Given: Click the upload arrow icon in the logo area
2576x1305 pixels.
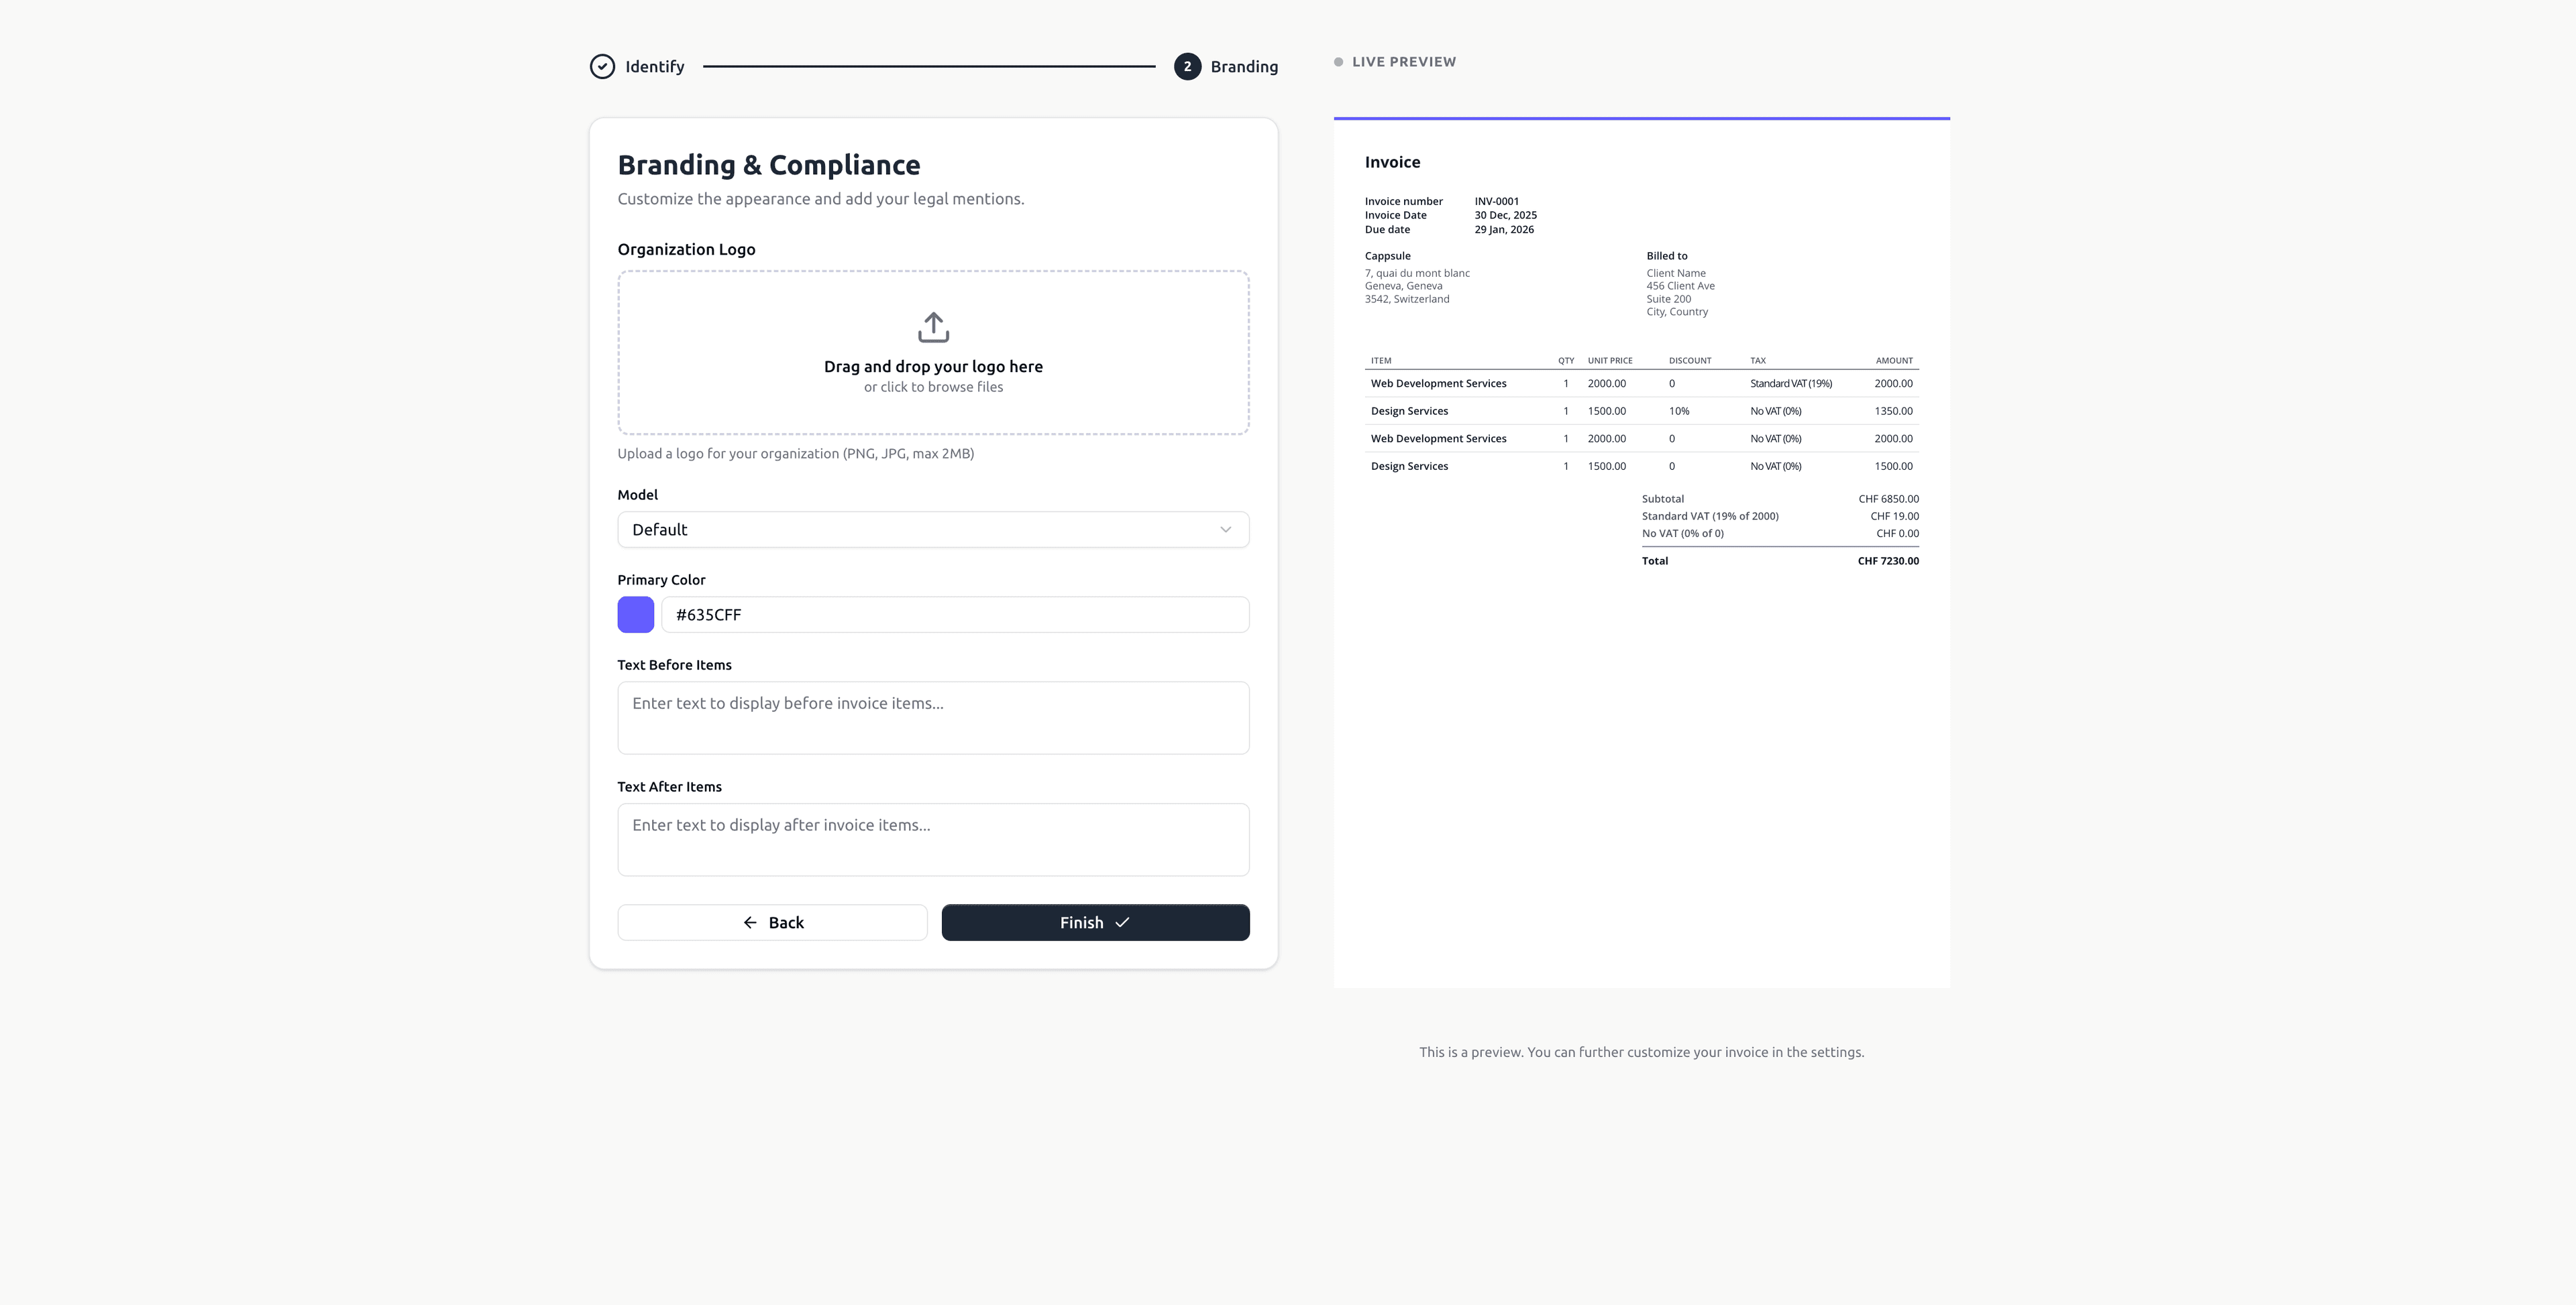Looking at the screenshot, I should click(x=932, y=326).
